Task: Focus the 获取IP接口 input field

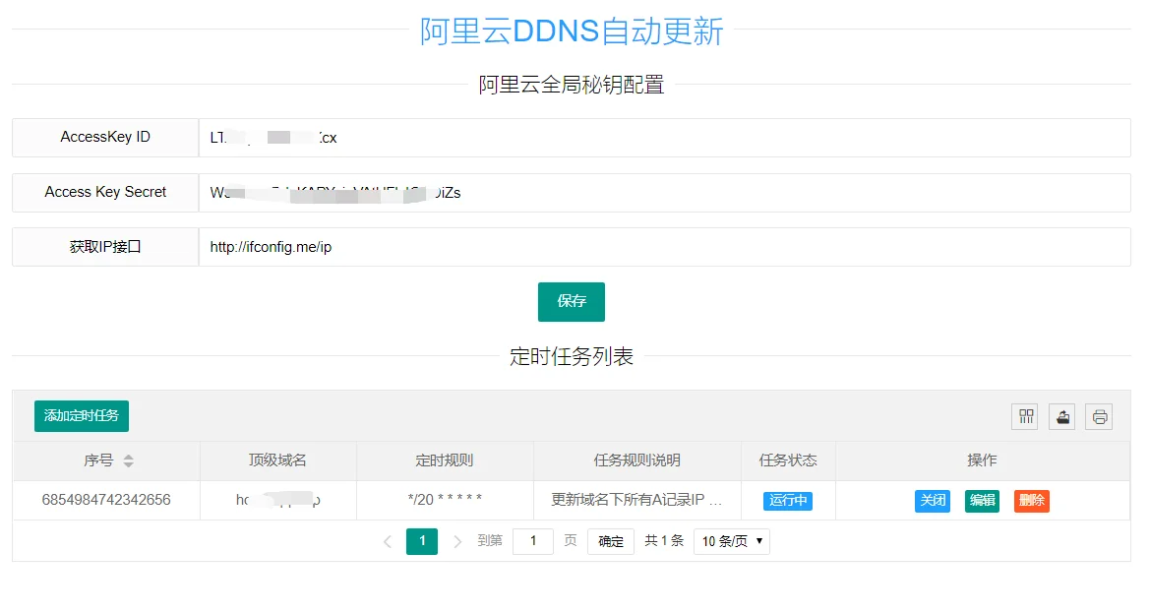Action: click(664, 247)
